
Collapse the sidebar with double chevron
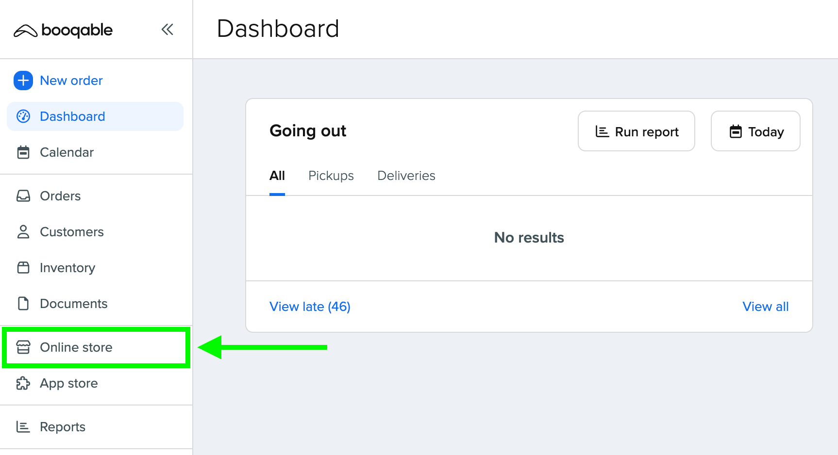point(168,30)
